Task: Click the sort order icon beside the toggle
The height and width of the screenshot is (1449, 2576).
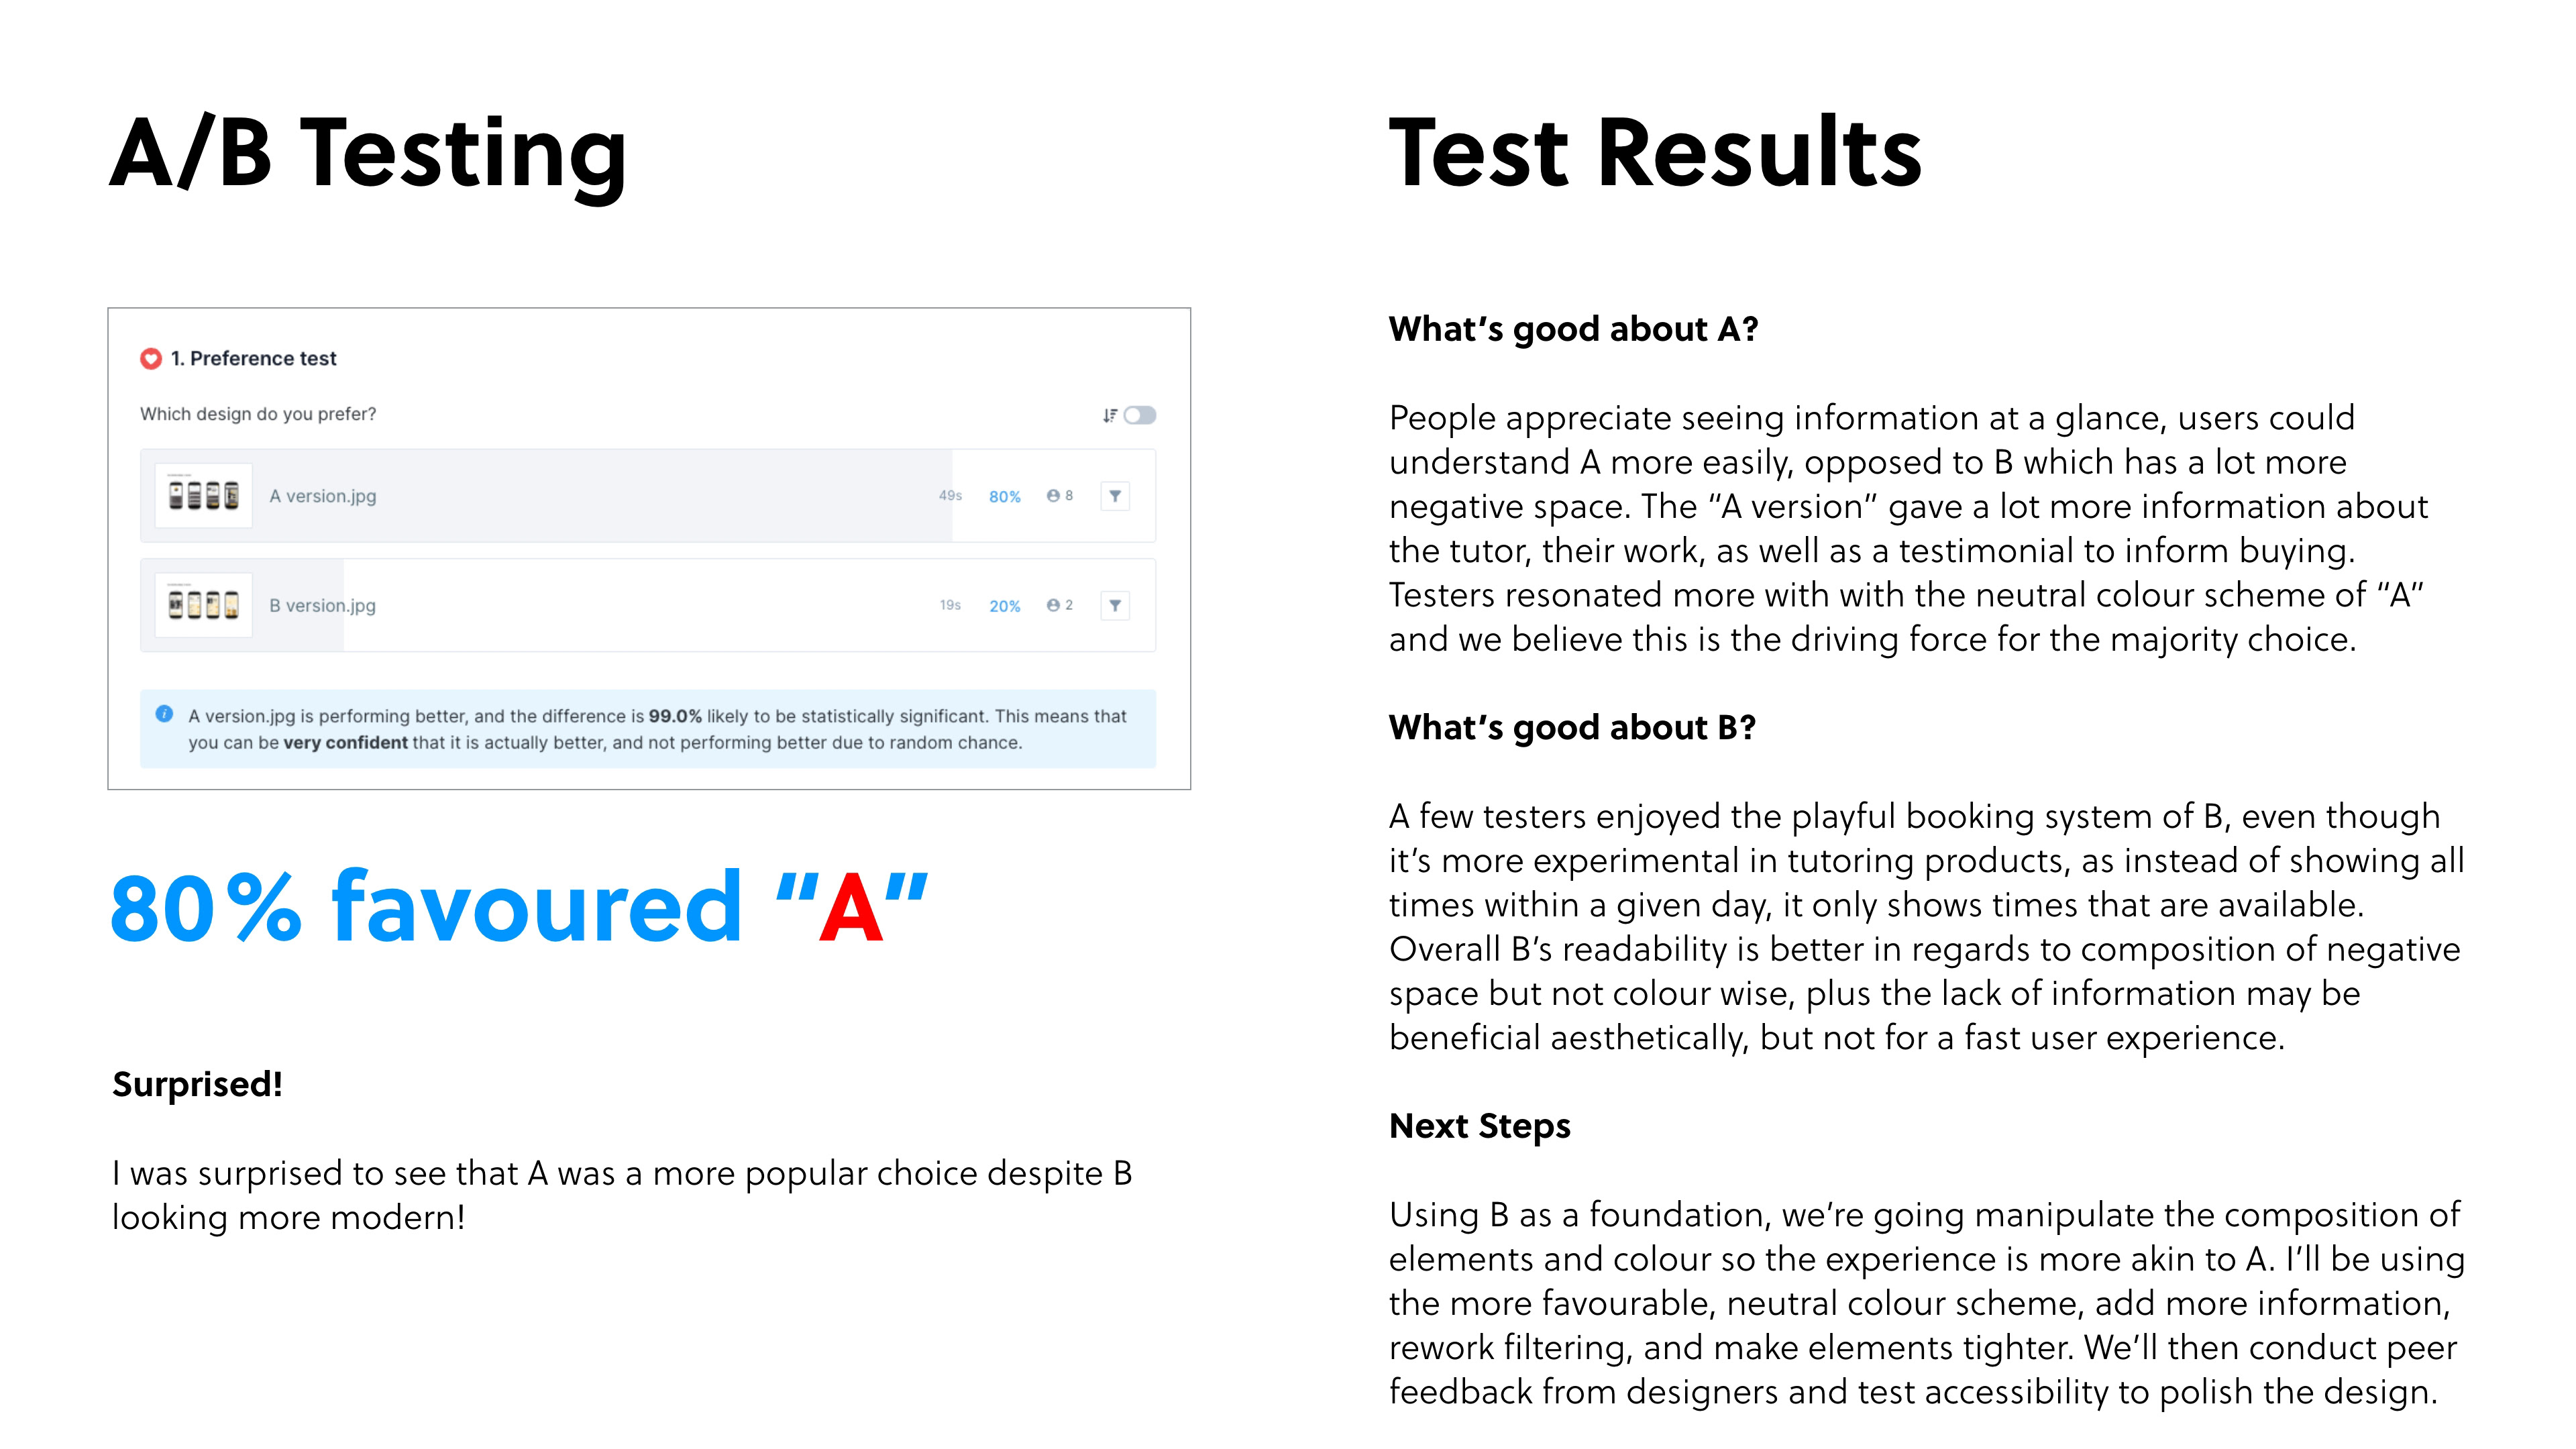Action: pyautogui.click(x=1109, y=415)
